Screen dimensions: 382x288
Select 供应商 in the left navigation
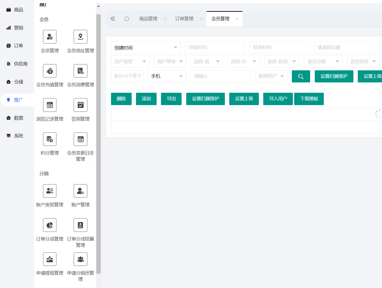17,64
